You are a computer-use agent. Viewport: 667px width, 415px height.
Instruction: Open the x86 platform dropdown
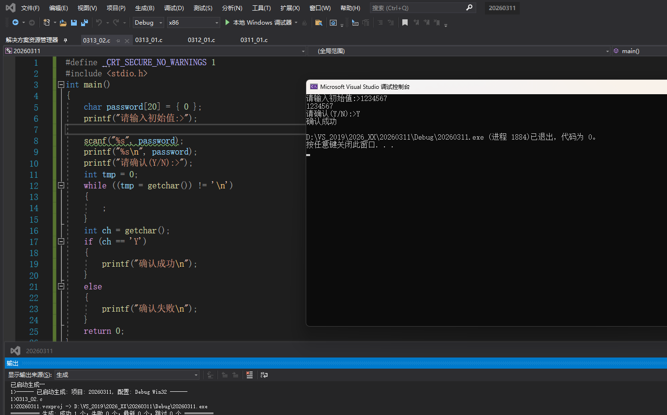pyautogui.click(x=194, y=23)
